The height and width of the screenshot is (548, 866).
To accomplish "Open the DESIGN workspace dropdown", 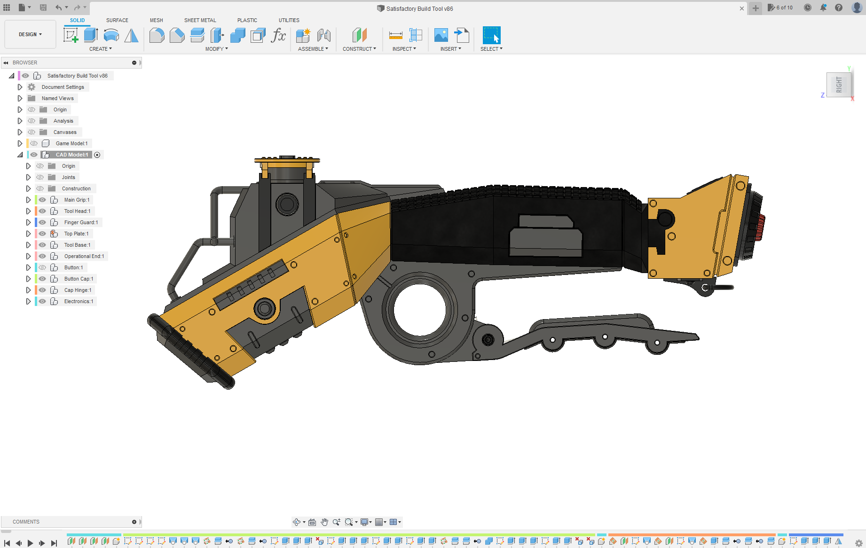I will pos(30,34).
